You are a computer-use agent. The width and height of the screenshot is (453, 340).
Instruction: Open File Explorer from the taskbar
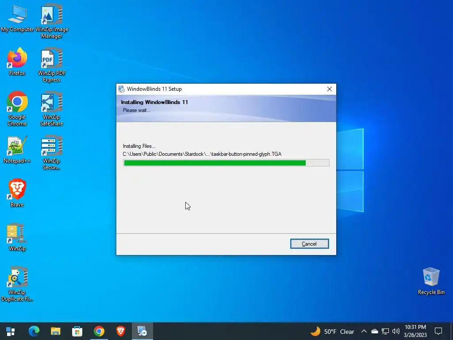(55, 331)
